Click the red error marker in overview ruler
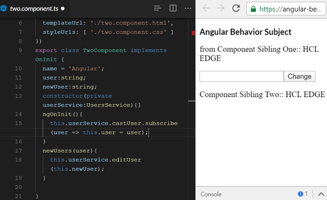 [x=193, y=33]
